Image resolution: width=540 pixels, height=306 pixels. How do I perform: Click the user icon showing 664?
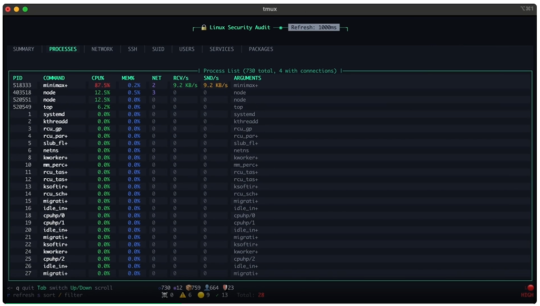point(207,288)
